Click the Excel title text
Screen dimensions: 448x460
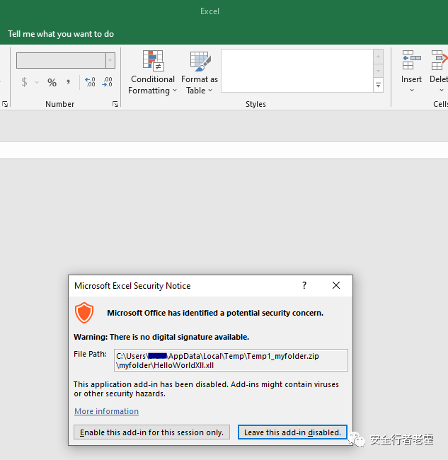click(x=209, y=11)
